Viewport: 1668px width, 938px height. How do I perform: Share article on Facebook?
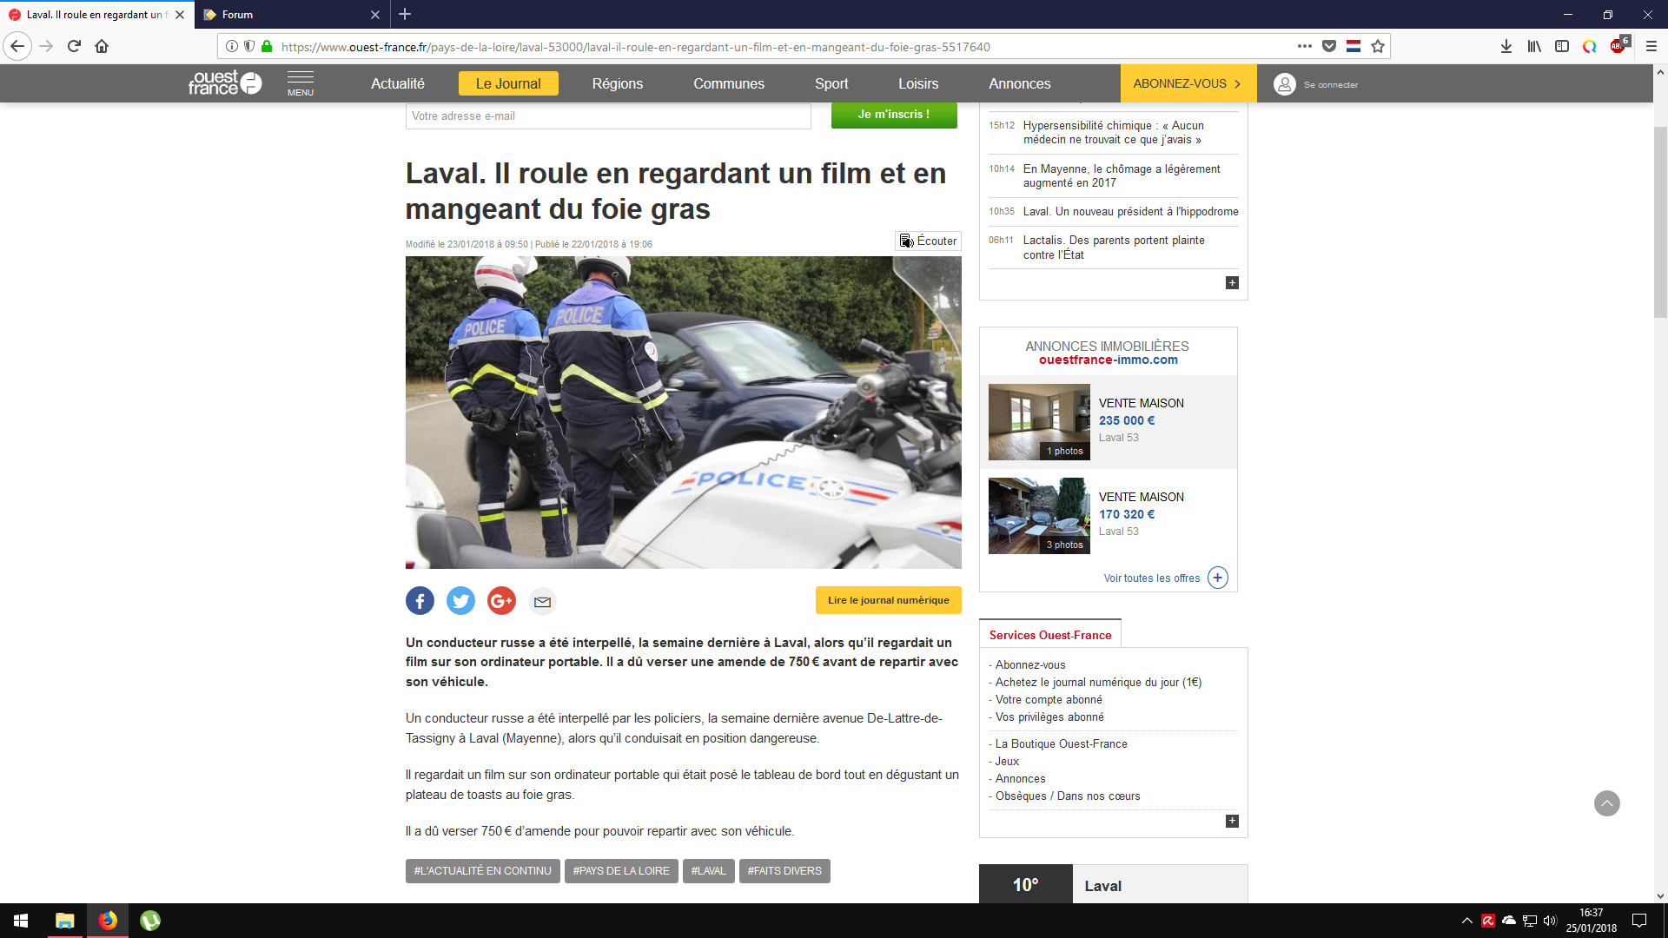coord(420,600)
